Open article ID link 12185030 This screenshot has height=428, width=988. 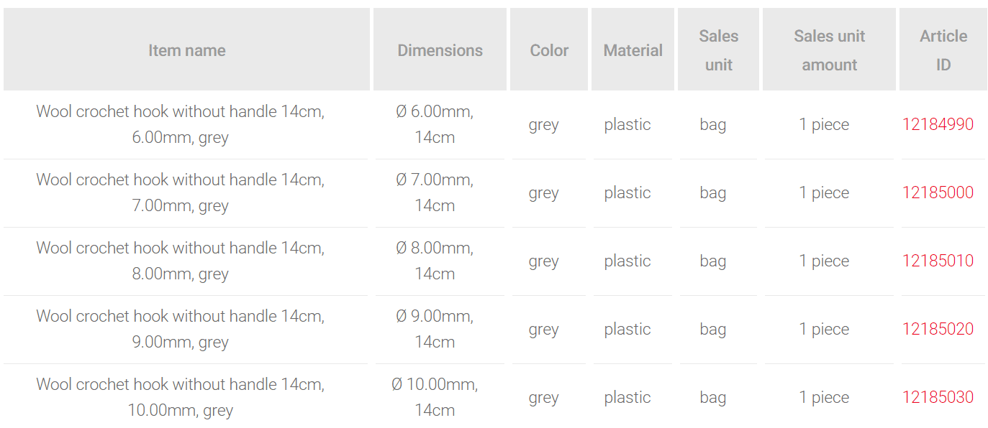[x=938, y=397]
